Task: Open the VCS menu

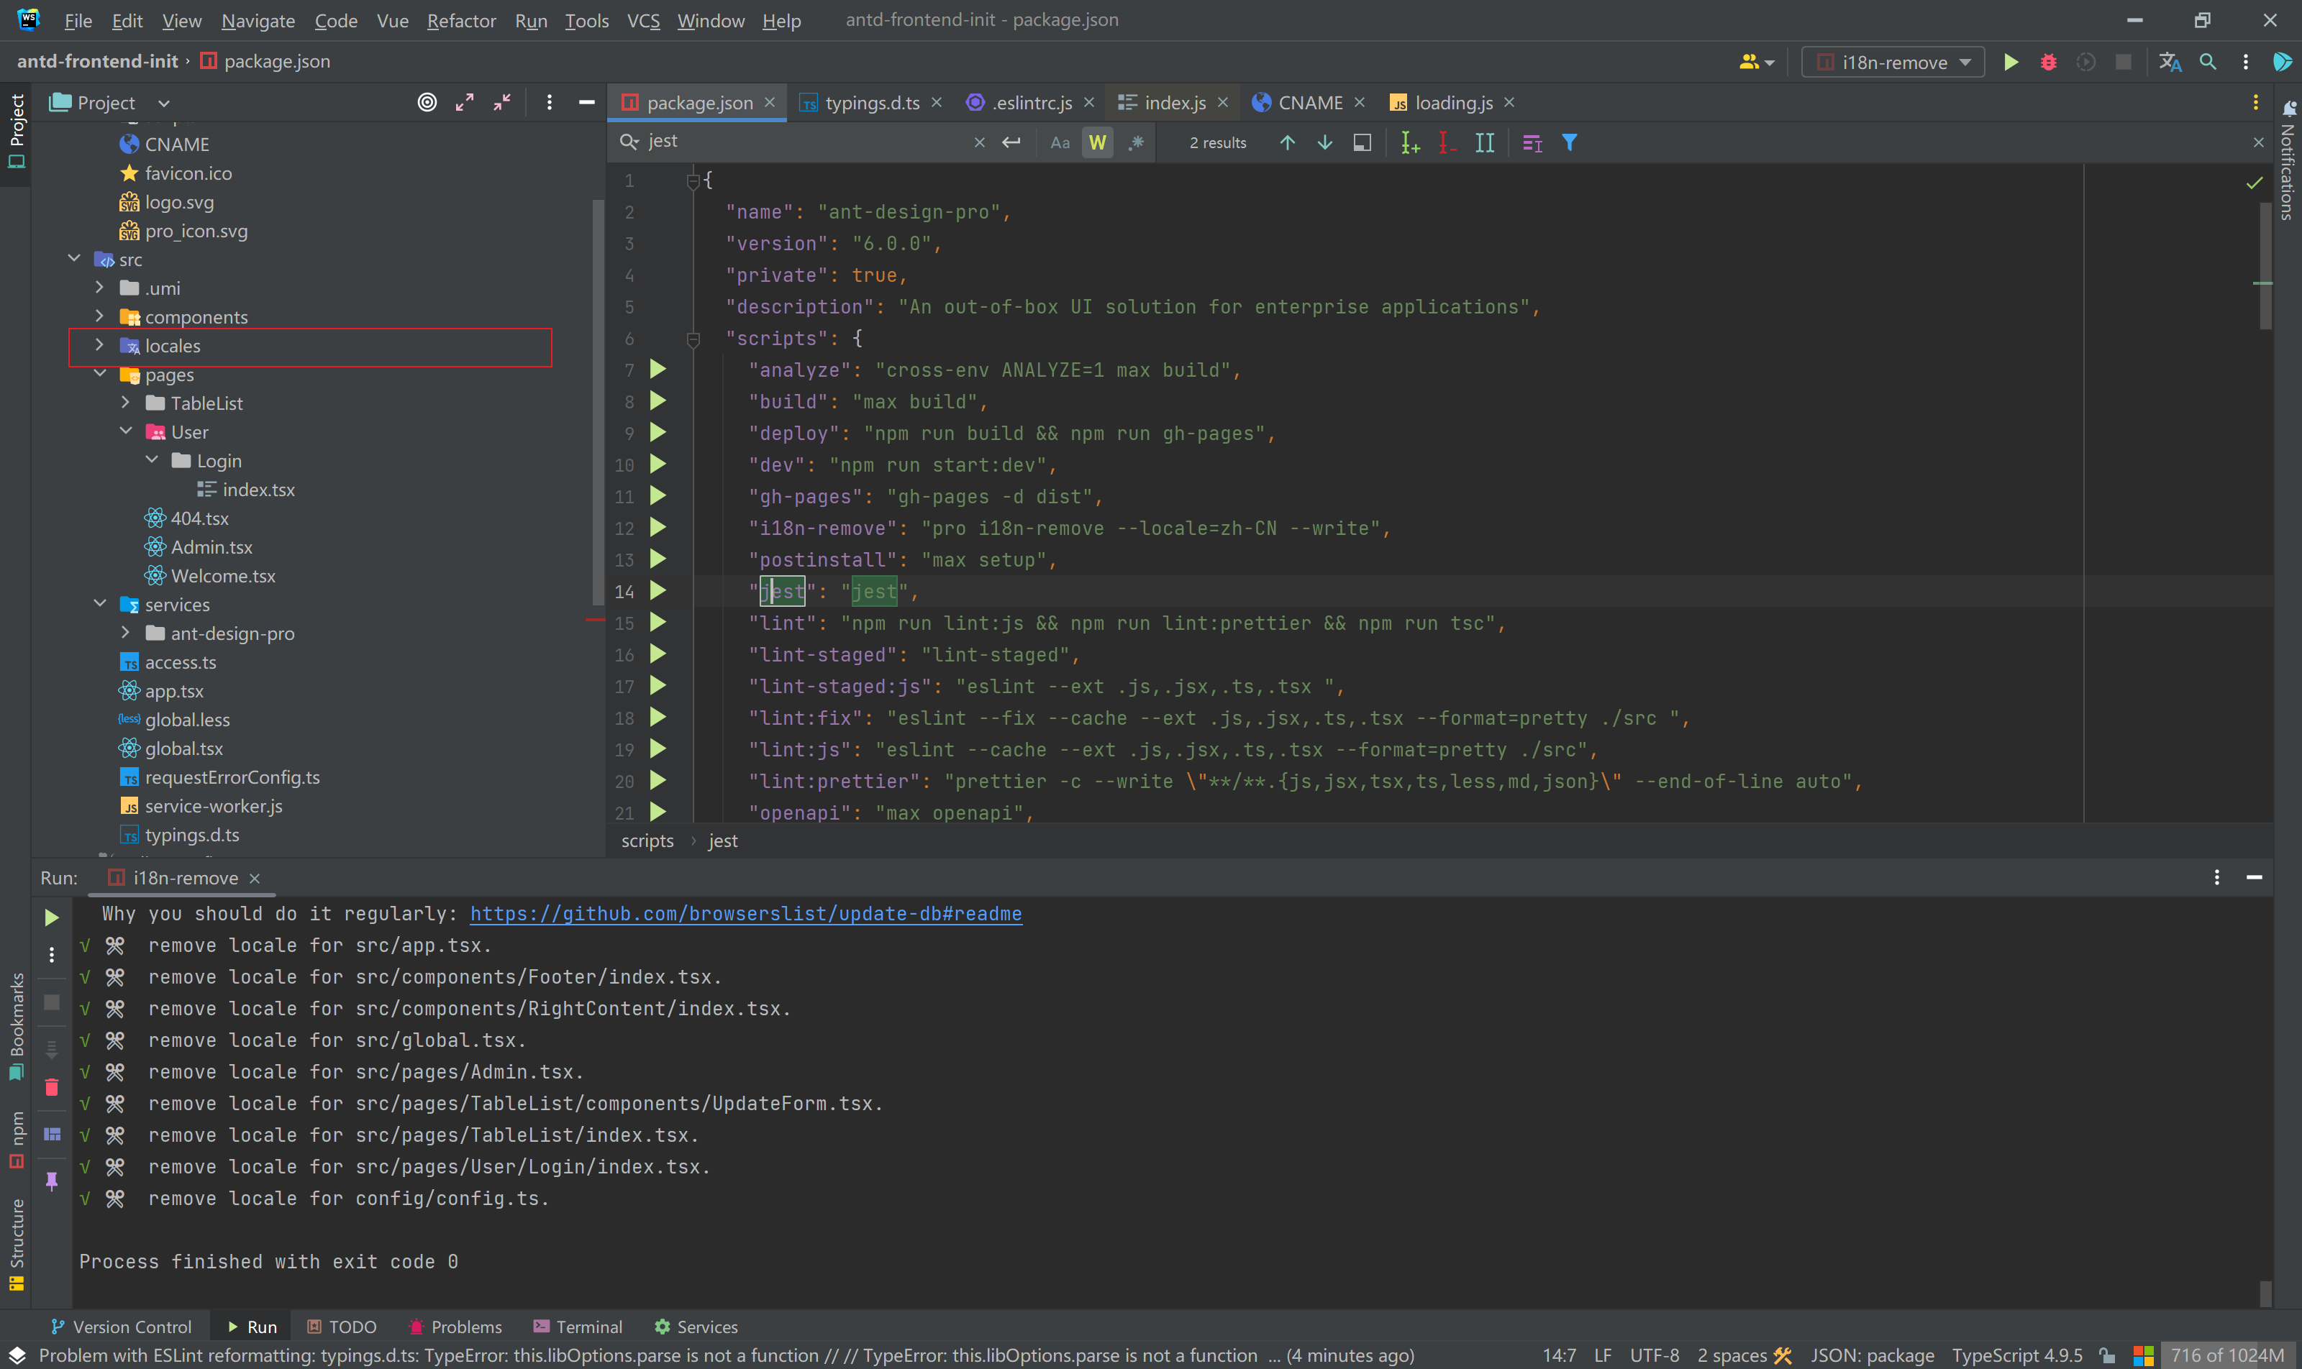Action: point(643,20)
